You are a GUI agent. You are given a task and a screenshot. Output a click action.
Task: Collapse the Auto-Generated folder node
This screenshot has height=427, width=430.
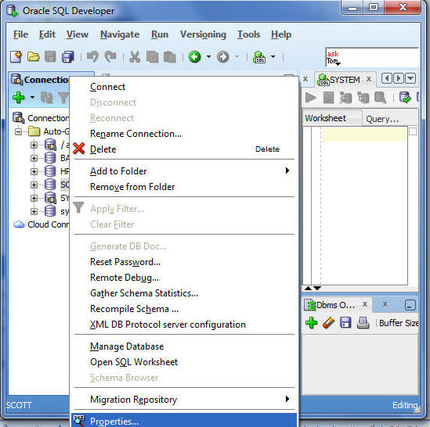(x=18, y=131)
